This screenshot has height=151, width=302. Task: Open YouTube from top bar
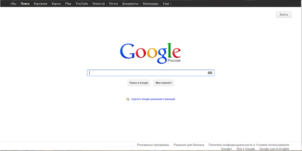82,4
